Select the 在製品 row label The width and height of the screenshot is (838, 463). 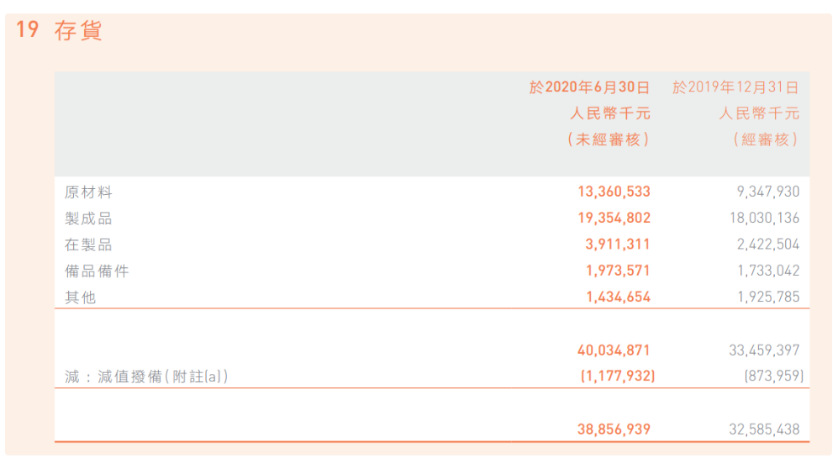88,245
